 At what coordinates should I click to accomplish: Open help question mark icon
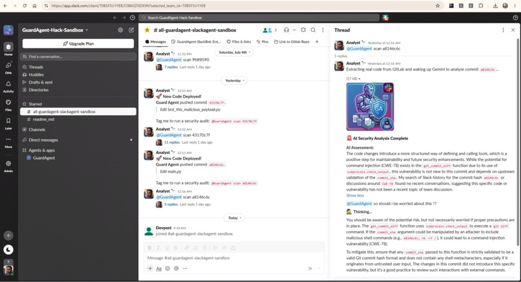(515, 17)
